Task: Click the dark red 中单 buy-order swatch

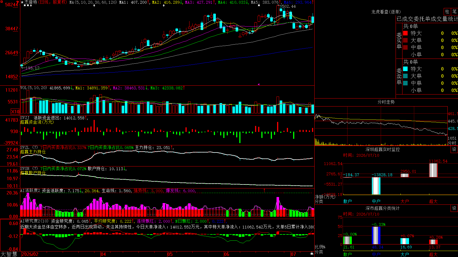Action: [405, 47]
